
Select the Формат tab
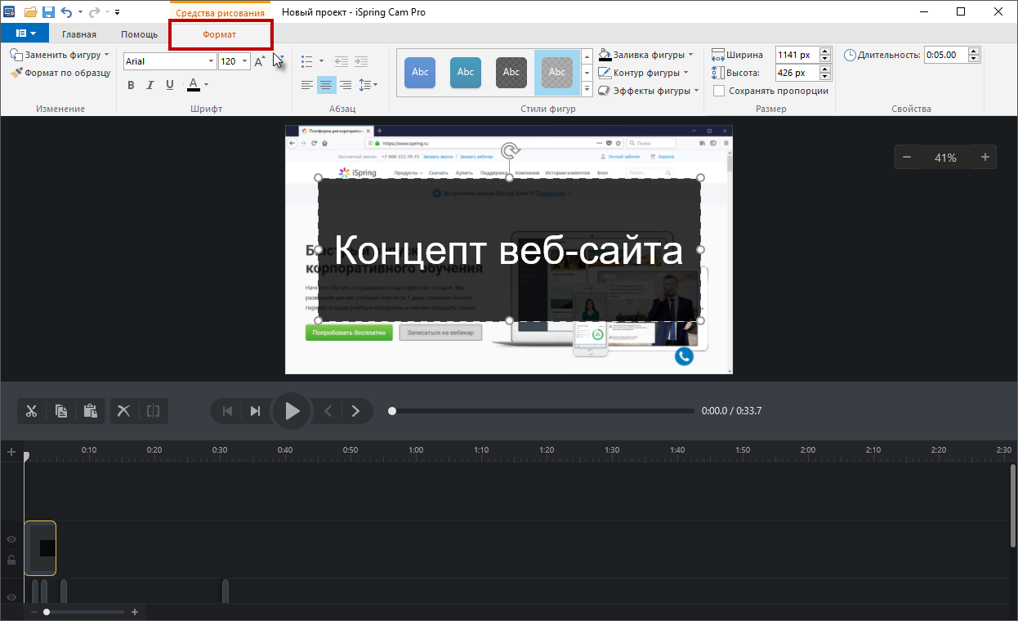220,34
